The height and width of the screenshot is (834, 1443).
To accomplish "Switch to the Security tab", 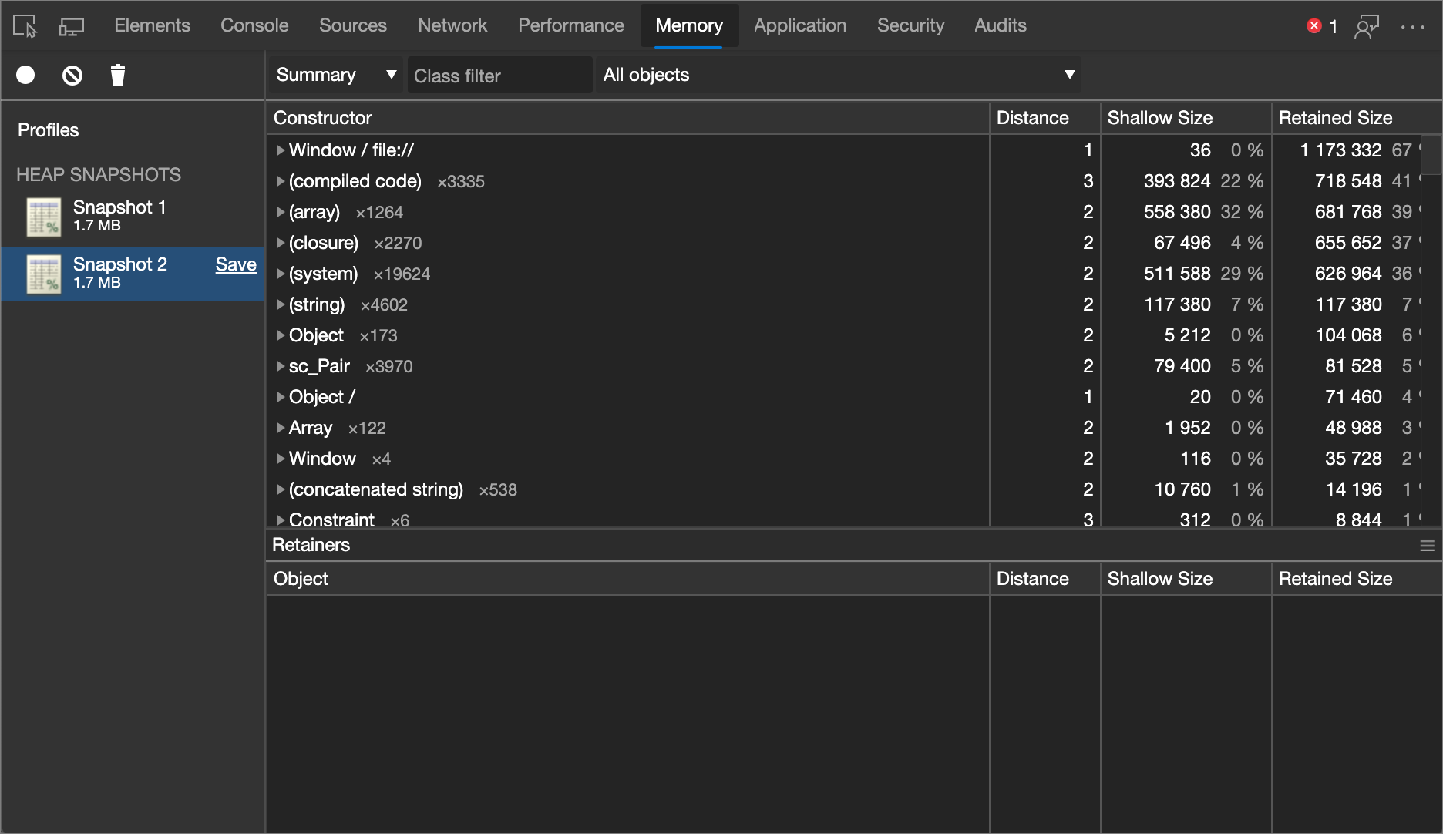I will coord(910,25).
